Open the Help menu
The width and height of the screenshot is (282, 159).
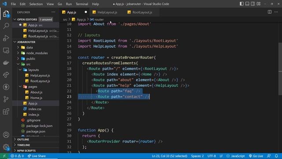(96, 4)
